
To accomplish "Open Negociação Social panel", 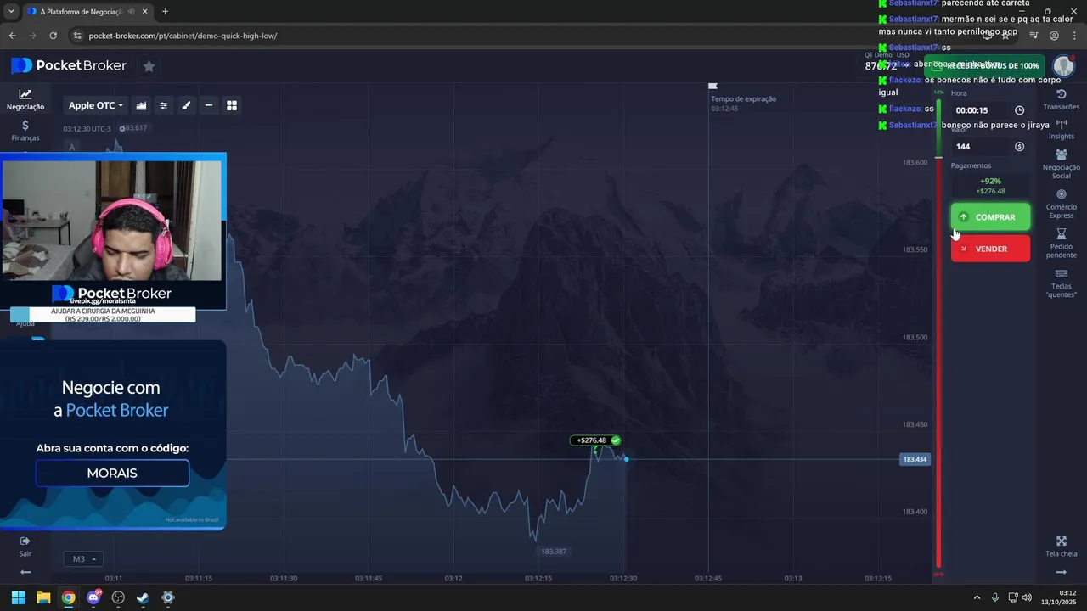I will [1061, 164].
